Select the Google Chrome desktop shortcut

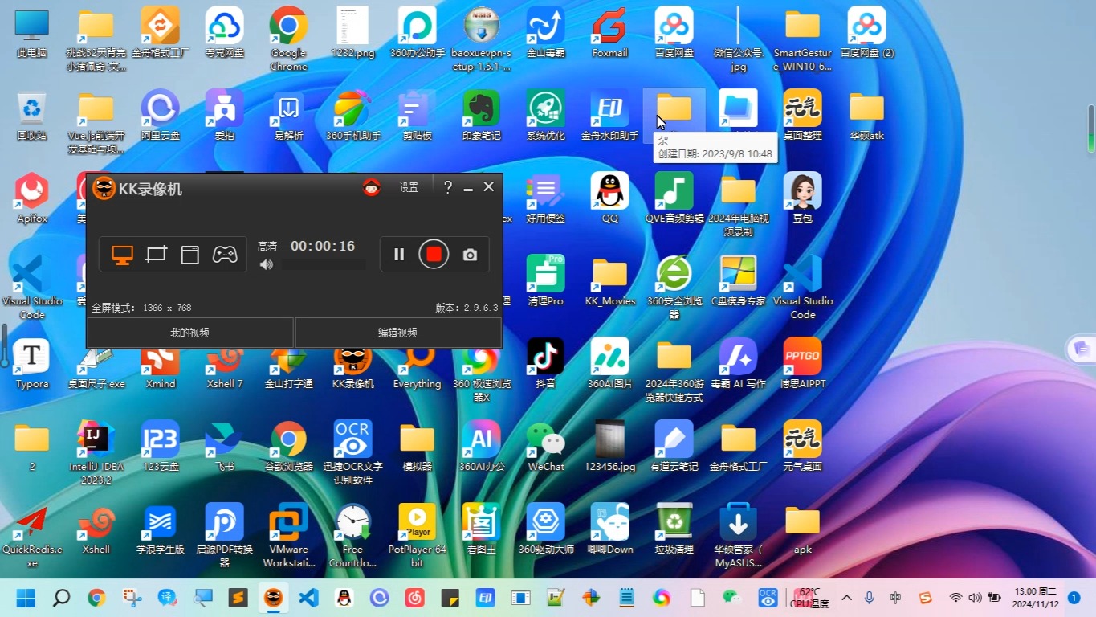[x=288, y=39]
